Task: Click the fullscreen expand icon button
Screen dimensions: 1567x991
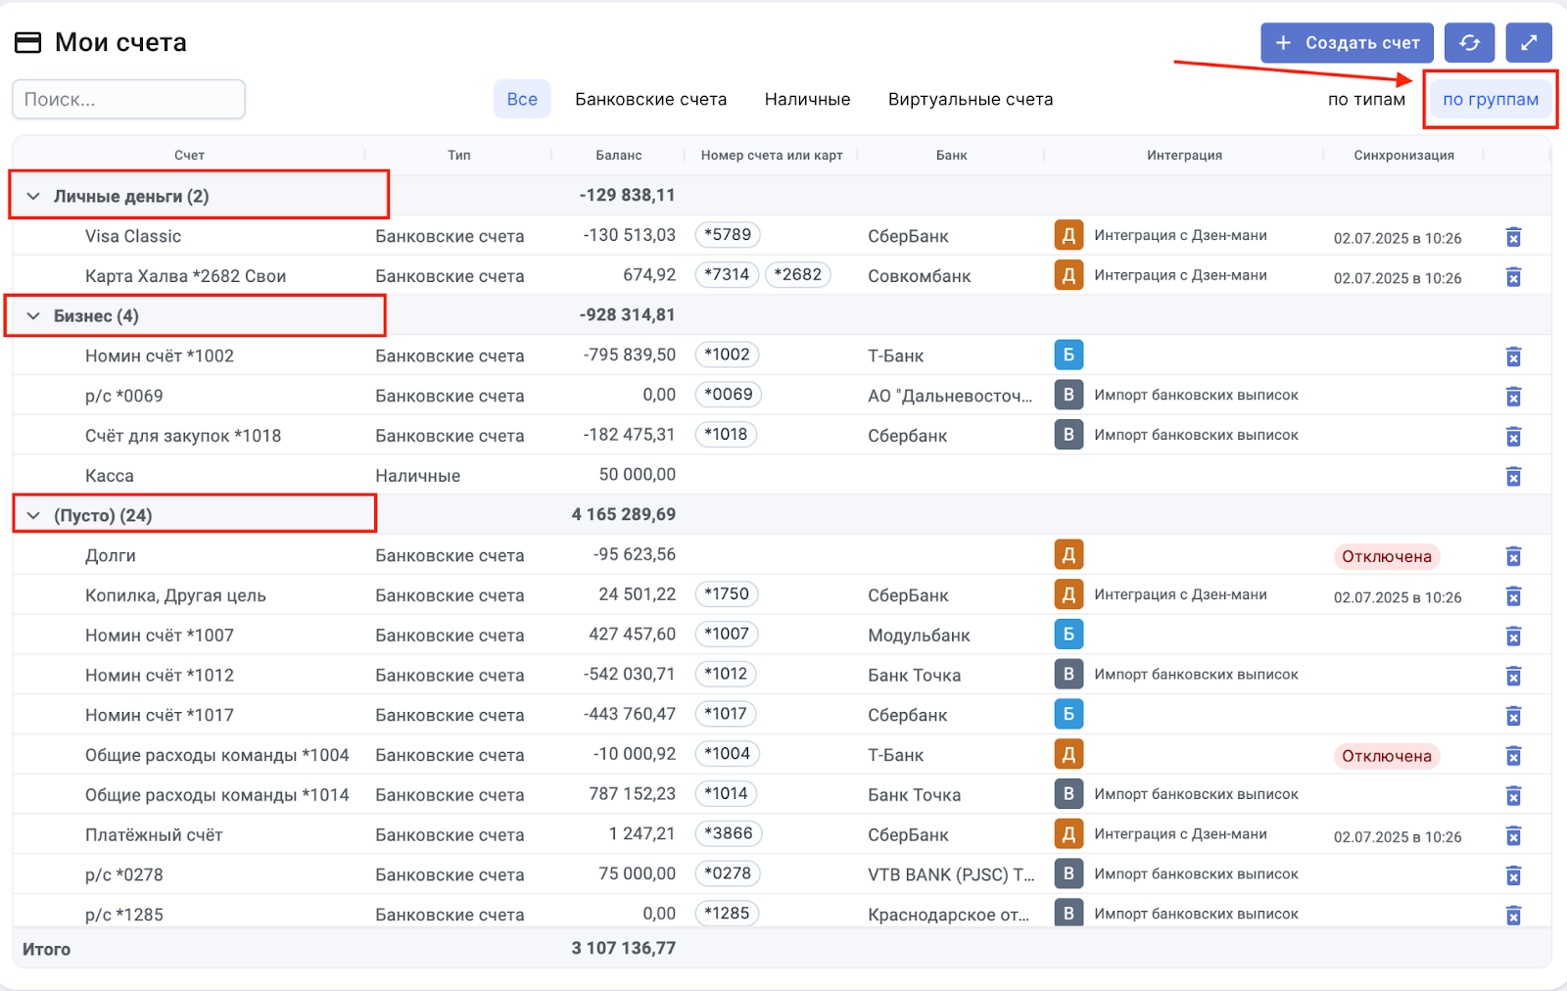Action: point(1528,43)
